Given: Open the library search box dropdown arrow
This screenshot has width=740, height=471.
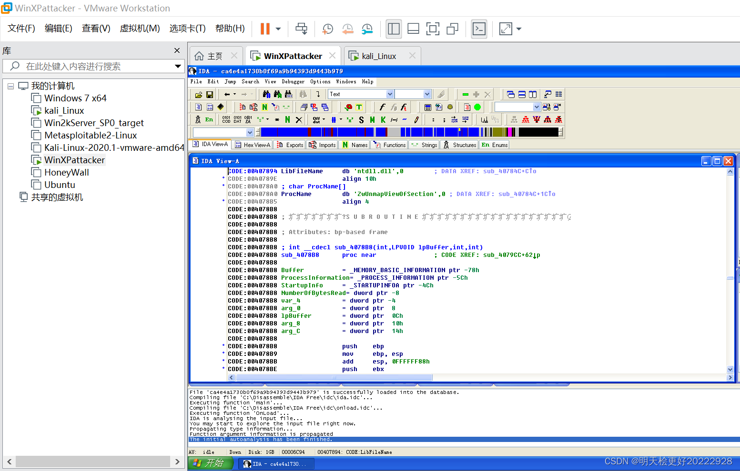Looking at the screenshot, I should [x=178, y=66].
